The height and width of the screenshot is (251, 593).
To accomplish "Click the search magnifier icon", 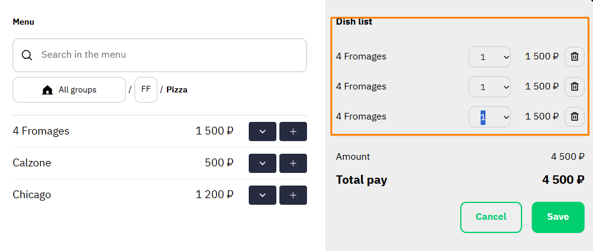I will tap(27, 55).
